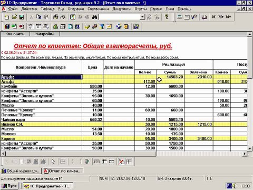Click the Пуск start button

coord(9,186)
